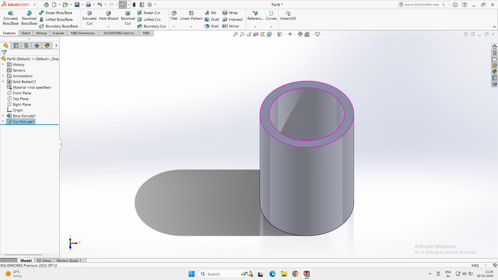The image size is (498, 280).
Task: Switch to the Motion Study 1 tab
Action: [x=69, y=260]
